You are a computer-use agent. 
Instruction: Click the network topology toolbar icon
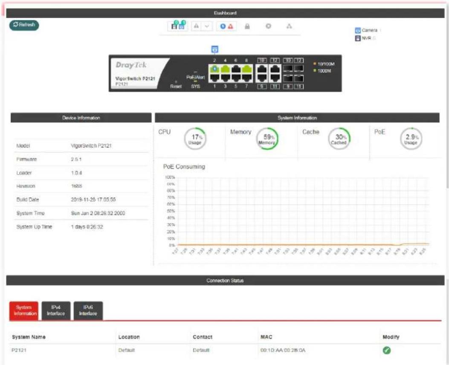(x=289, y=26)
